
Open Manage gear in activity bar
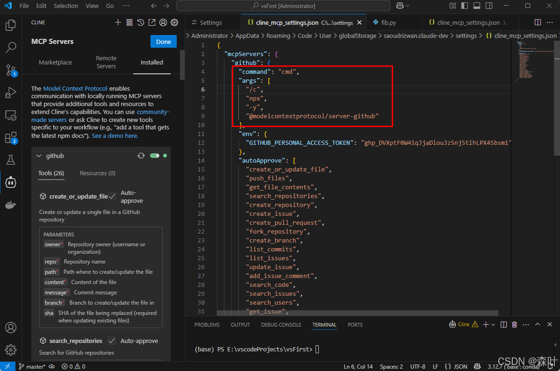tap(11, 350)
